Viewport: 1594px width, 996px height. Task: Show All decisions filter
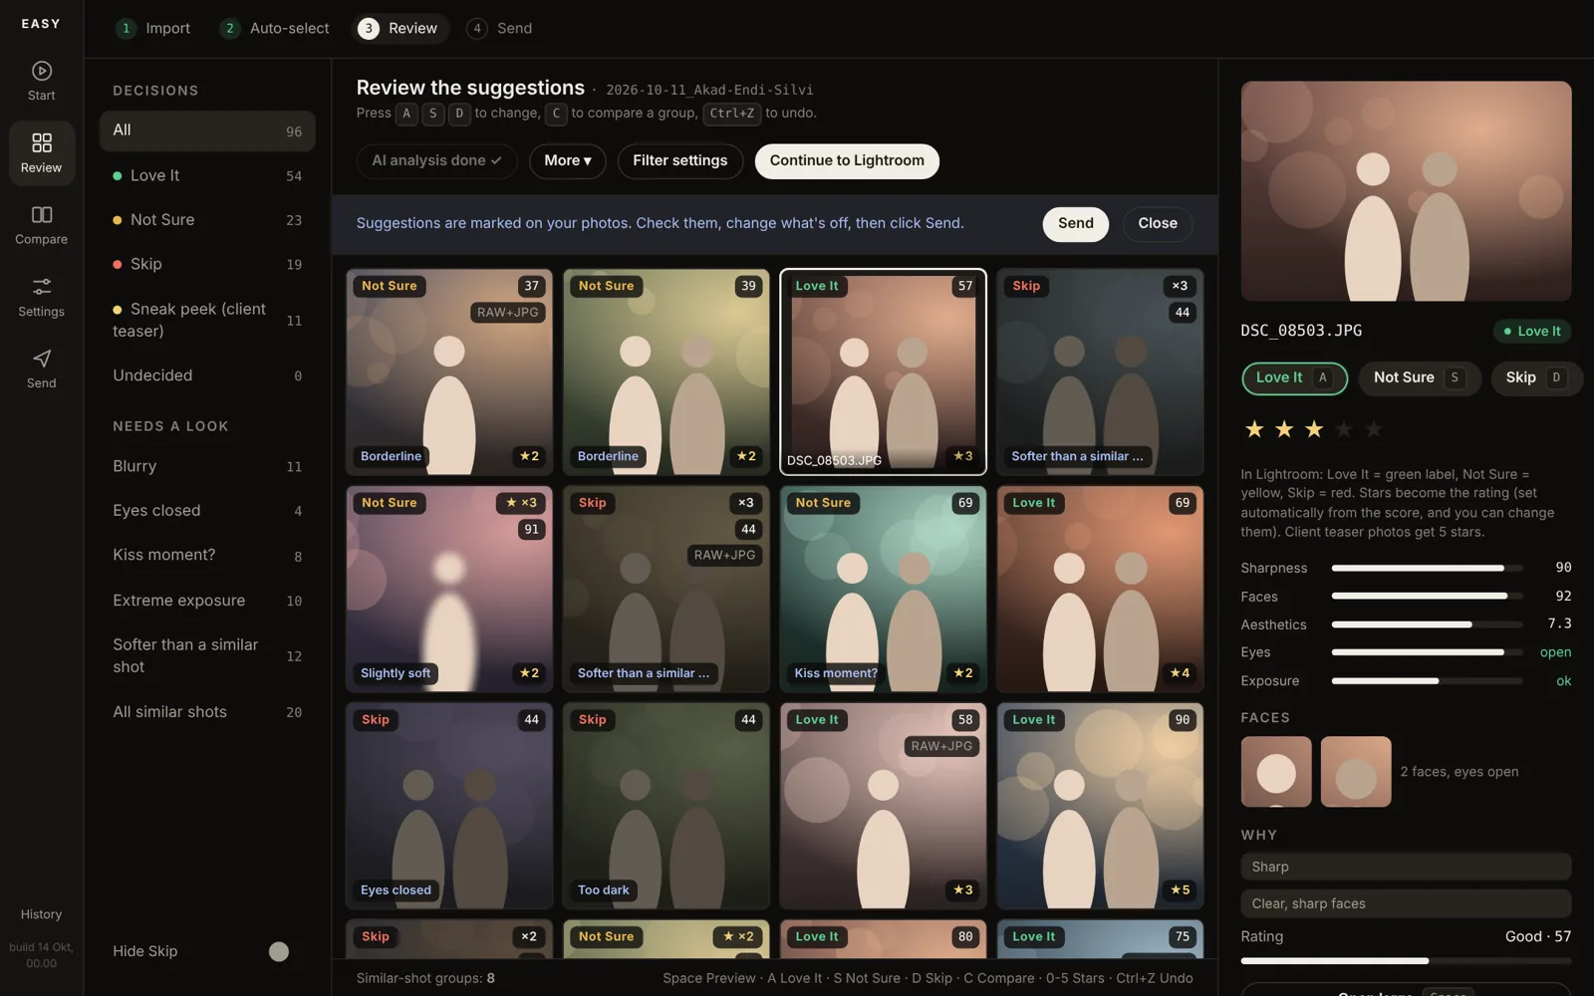point(207,130)
